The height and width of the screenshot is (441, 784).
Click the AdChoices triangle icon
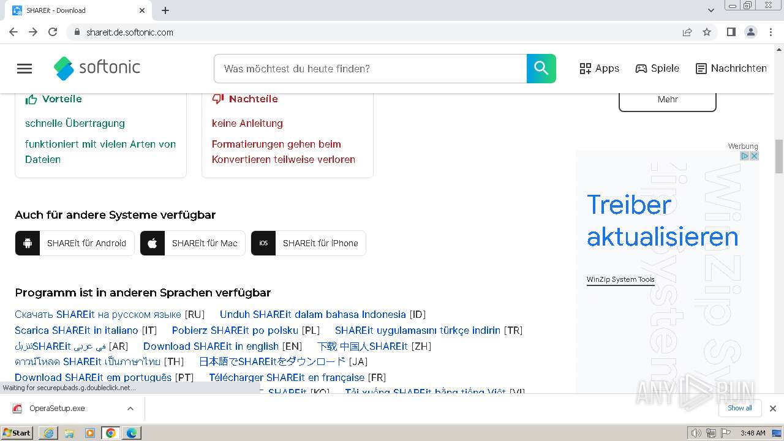pos(745,156)
